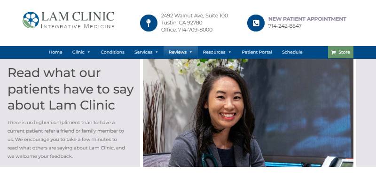Click the 2492 Walnut Ave address text
376x188 pixels.
(x=195, y=16)
